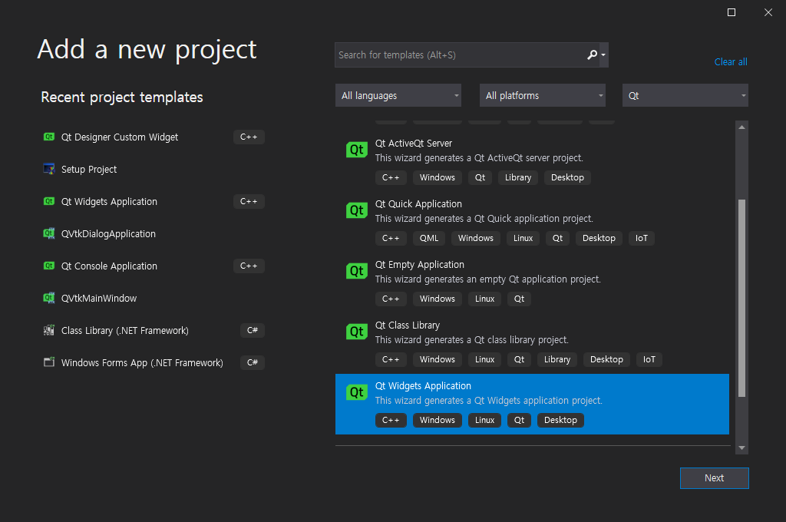Click the Qt icon beside Qt Quick Application
The image size is (786, 522).
[356, 210]
